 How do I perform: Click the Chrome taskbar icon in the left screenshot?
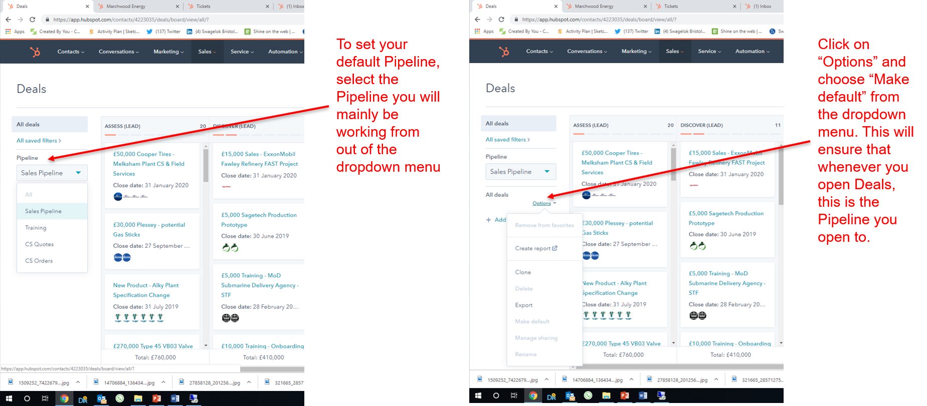(64, 398)
